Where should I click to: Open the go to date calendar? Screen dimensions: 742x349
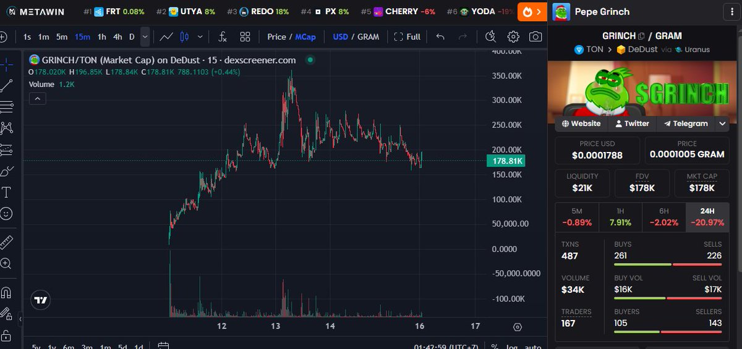163,346
